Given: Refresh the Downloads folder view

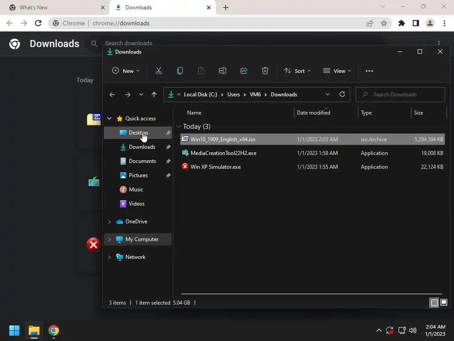Looking at the screenshot, I should pos(342,94).
